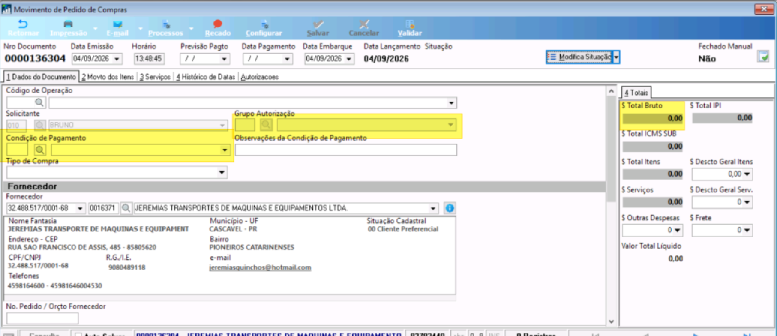Switch to the 3 Serviços tab

(x=155, y=77)
